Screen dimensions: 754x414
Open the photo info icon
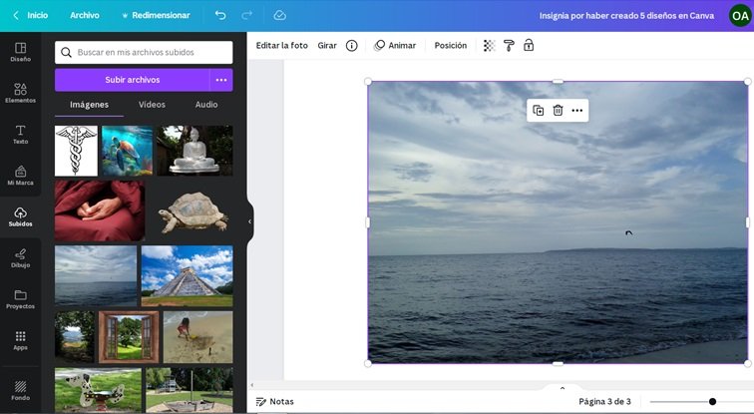tap(351, 46)
